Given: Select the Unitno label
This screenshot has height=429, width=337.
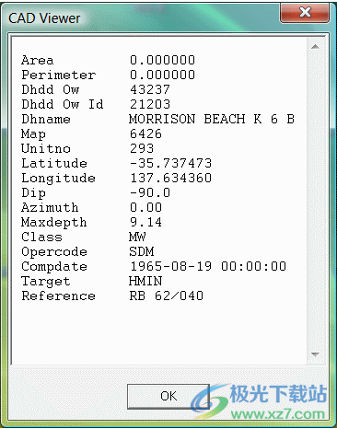Looking at the screenshot, I should [x=46, y=148].
